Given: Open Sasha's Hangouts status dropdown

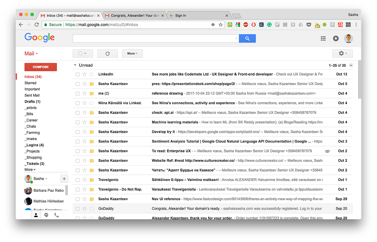Looking at the screenshot, I should coord(46,179).
